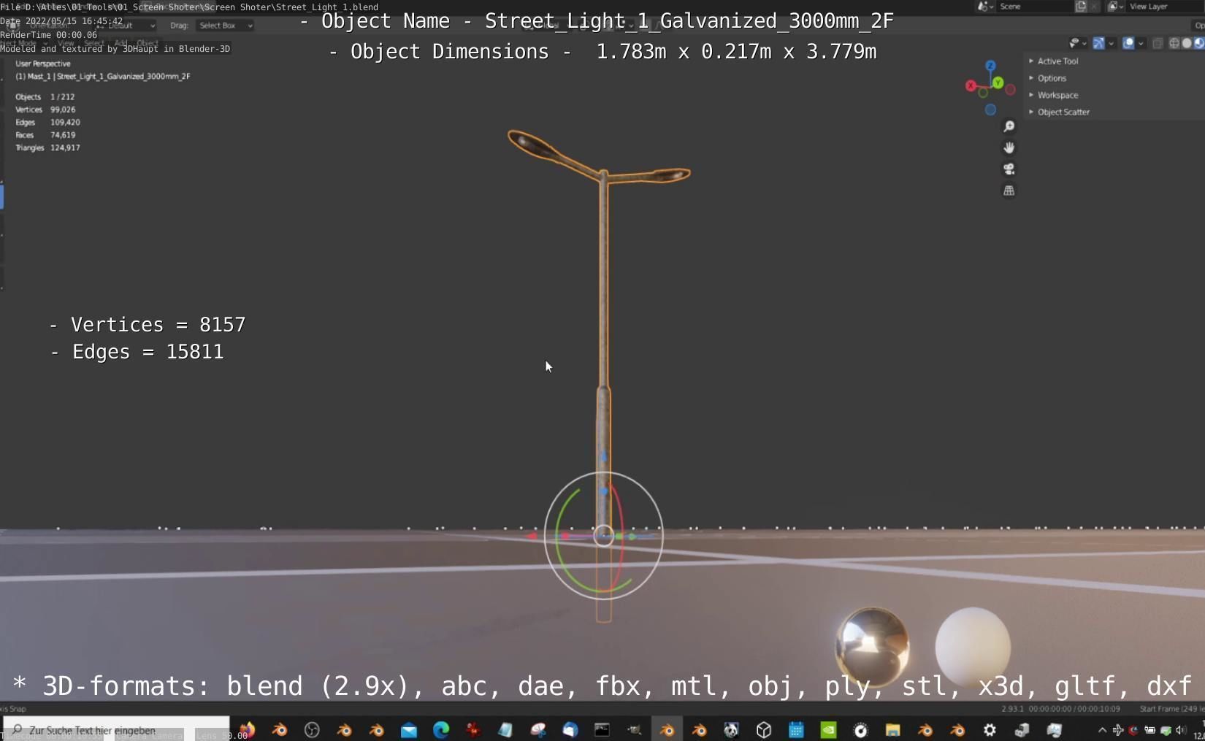The width and height of the screenshot is (1205, 741).
Task: Select the Move View hand icon
Action: (x=1009, y=147)
